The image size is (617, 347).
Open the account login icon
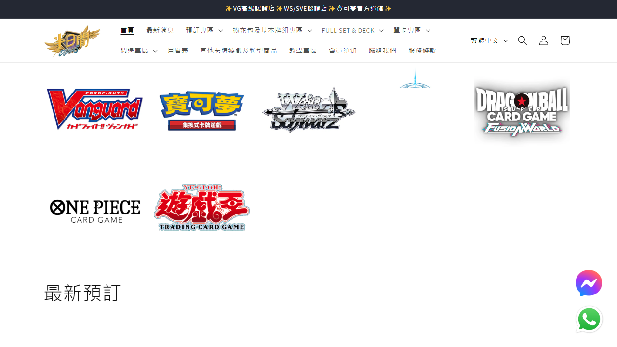pos(544,40)
